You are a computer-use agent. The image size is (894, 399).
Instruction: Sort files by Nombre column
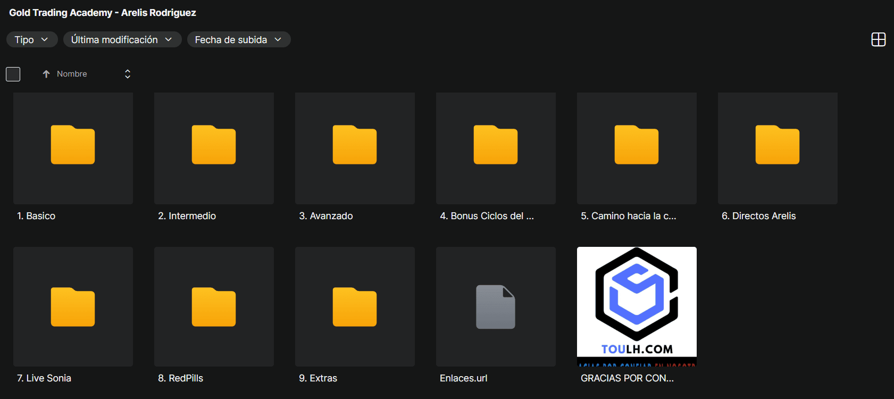72,74
